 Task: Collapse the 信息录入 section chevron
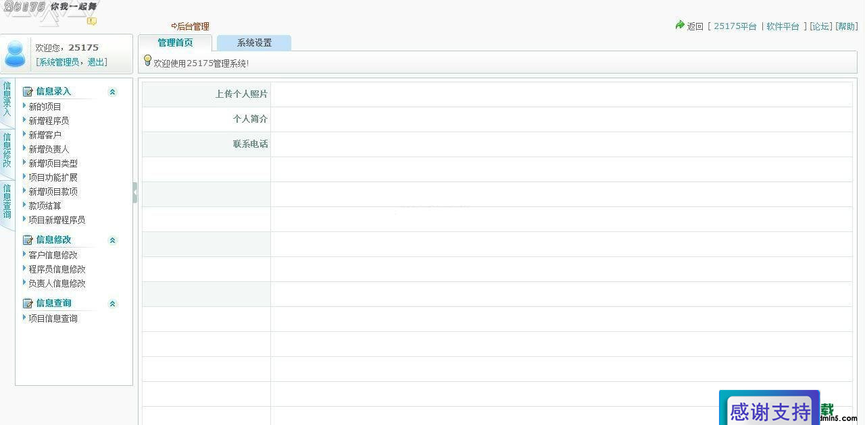(x=113, y=92)
